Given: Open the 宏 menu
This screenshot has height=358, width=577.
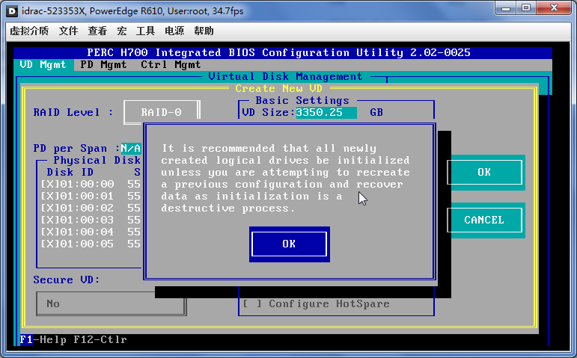Looking at the screenshot, I should click(x=122, y=31).
